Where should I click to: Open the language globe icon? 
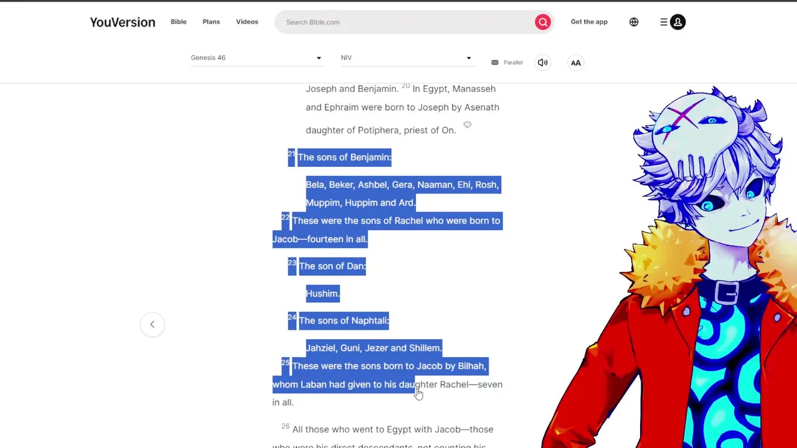[634, 22]
